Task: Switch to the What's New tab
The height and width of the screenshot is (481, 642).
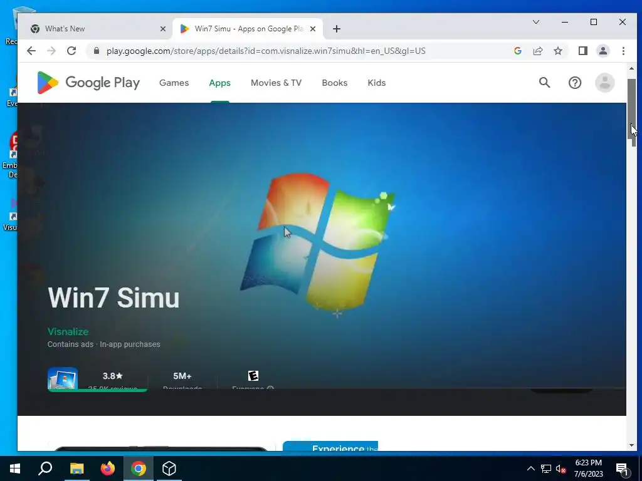Action: (x=98, y=29)
